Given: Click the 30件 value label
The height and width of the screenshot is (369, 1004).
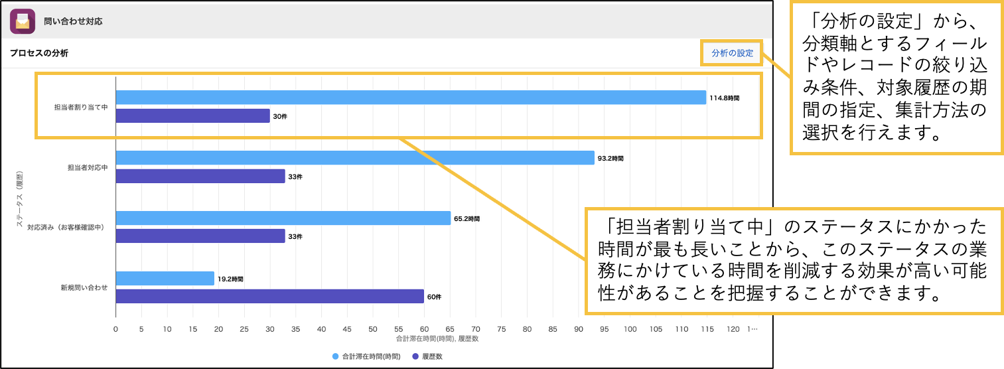Looking at the screenshot, I should coord(280,116).
